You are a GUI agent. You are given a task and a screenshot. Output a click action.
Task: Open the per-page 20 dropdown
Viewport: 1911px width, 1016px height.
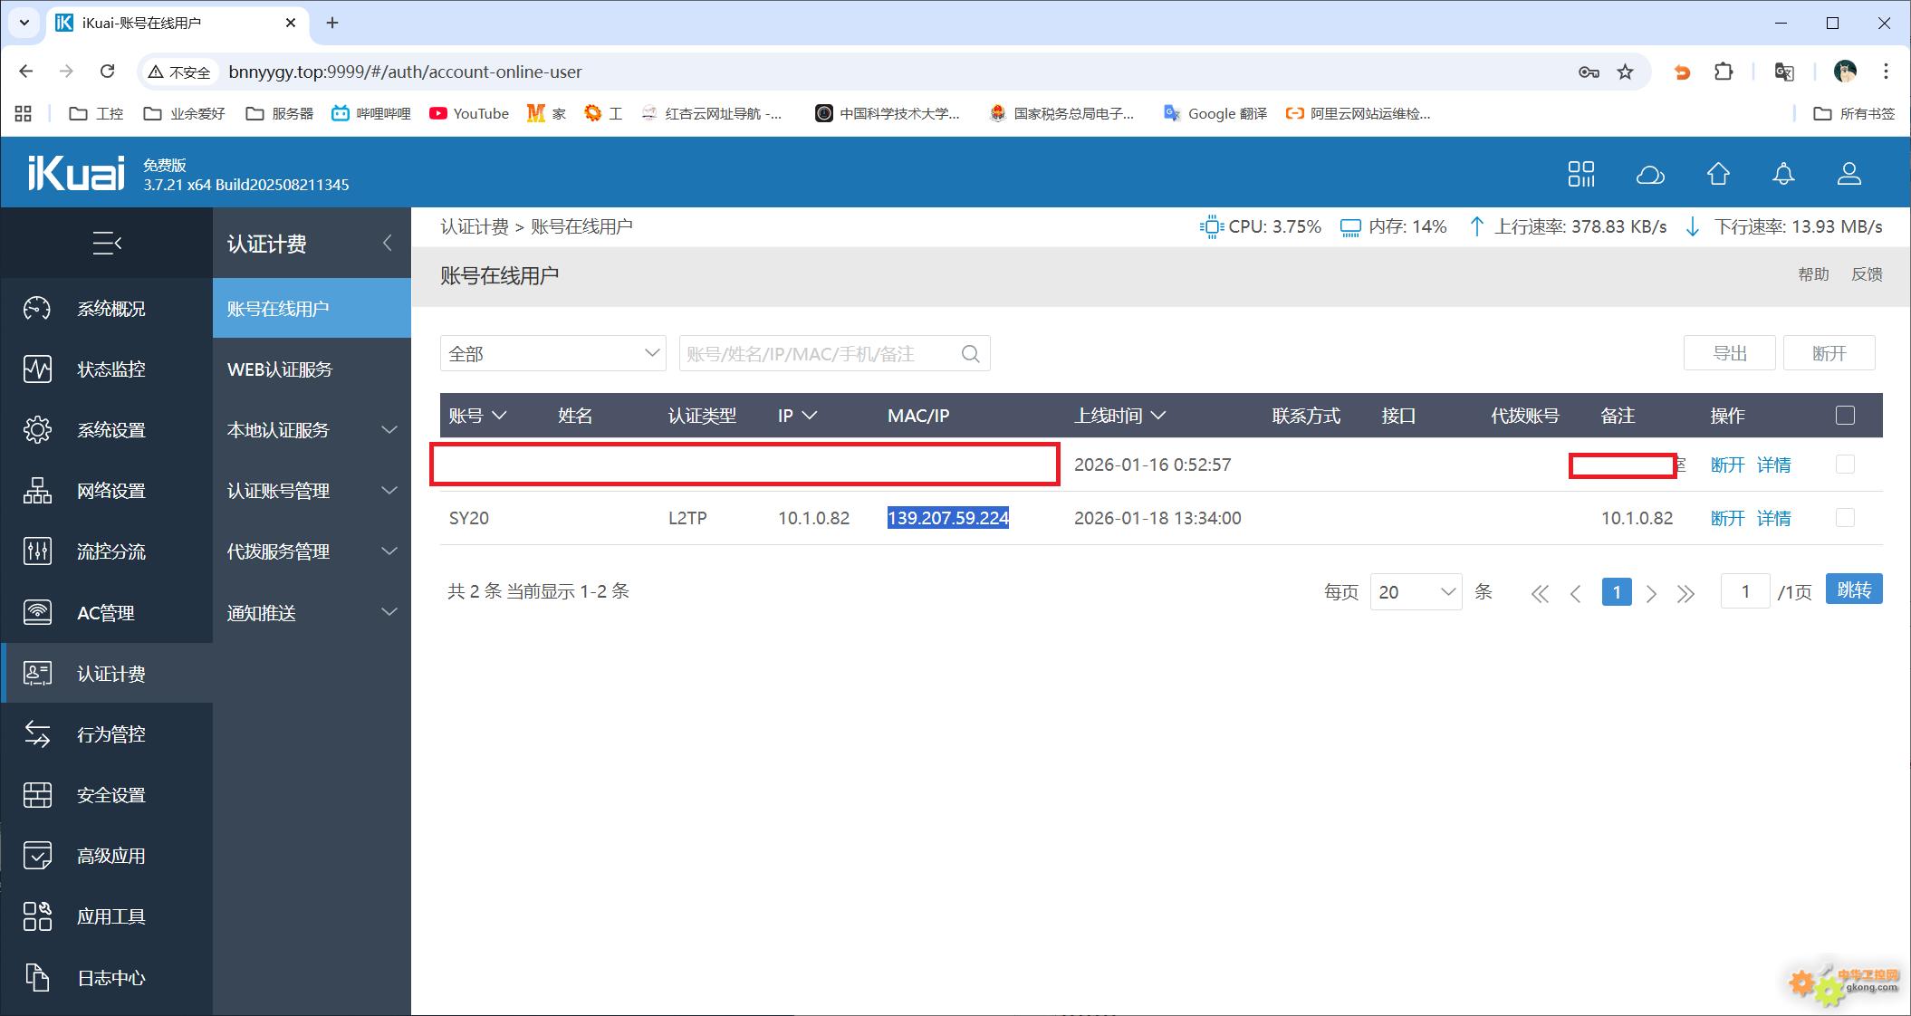coord(1415,592)
